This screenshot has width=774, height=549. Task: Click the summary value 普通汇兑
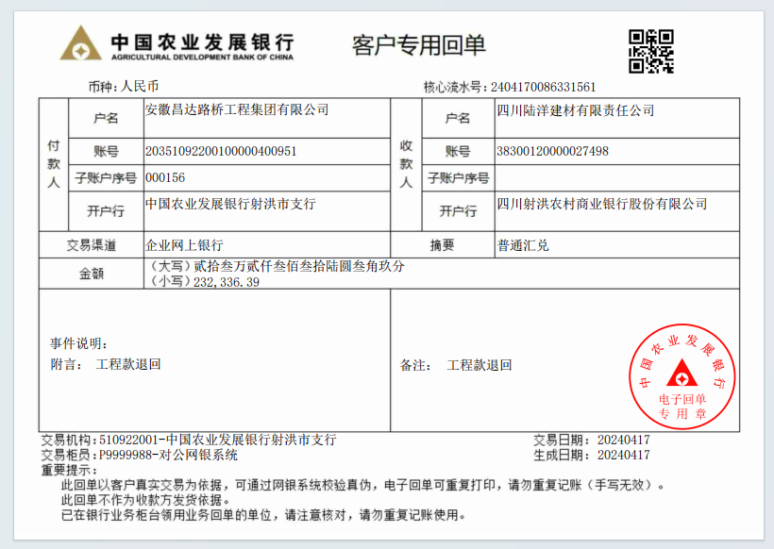[522, 245]
